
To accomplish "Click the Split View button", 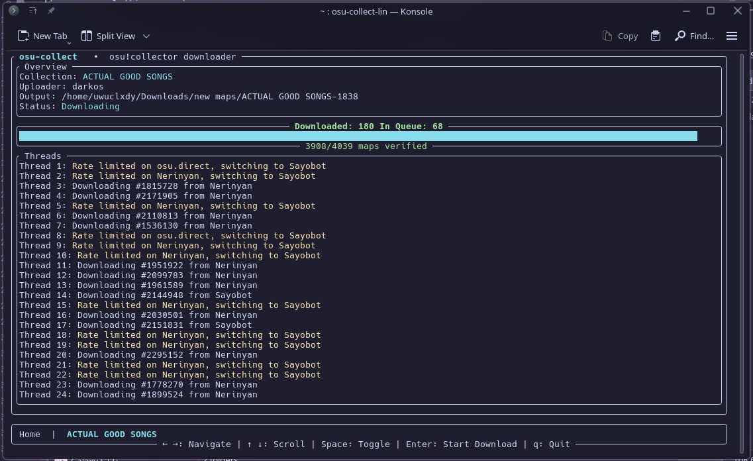I will [108, 36].
